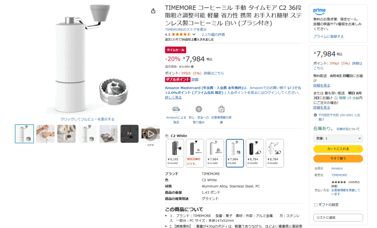Select the black grinder color swatch priced ¥9,195
This screenshot has width=377, height=228.
(x=175, y=153)
